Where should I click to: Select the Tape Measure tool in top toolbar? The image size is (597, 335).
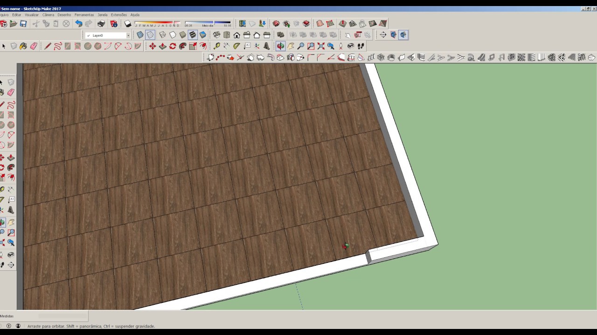[217, 46]
